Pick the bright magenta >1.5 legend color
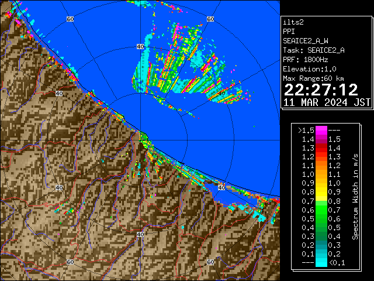 (x=321, y=131)
